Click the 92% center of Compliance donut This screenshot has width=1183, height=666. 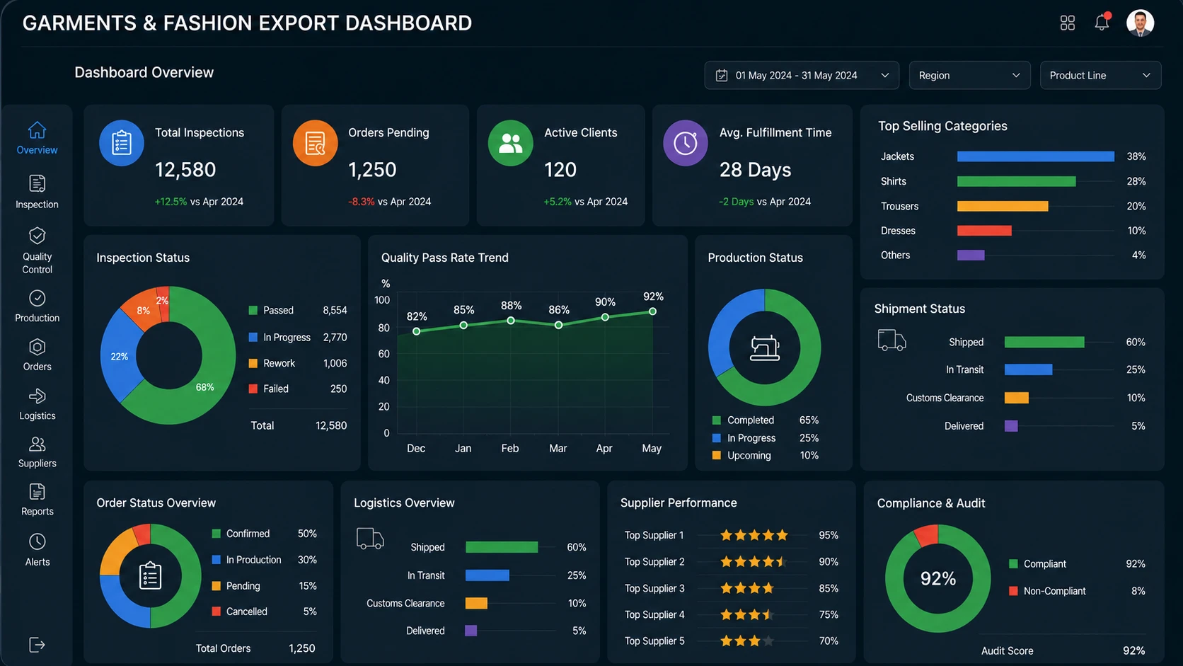click(937, 579)
